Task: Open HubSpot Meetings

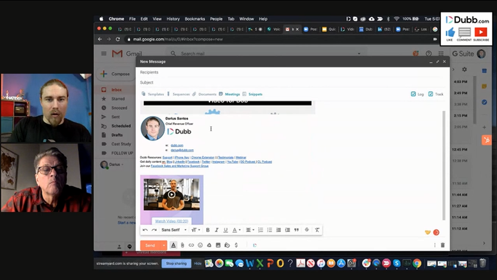Action: [x=229, y=94]
